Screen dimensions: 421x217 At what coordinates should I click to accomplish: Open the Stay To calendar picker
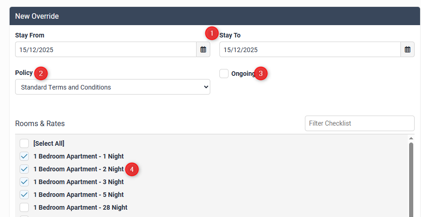tap(407, 50)
